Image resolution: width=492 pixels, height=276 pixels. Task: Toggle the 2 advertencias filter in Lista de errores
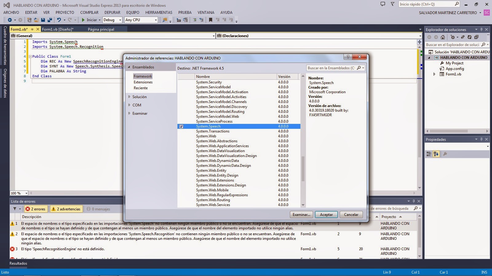(x=66, y=209)
